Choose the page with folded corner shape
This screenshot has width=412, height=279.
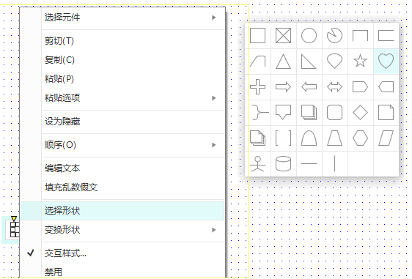click(x=386, y=112)
